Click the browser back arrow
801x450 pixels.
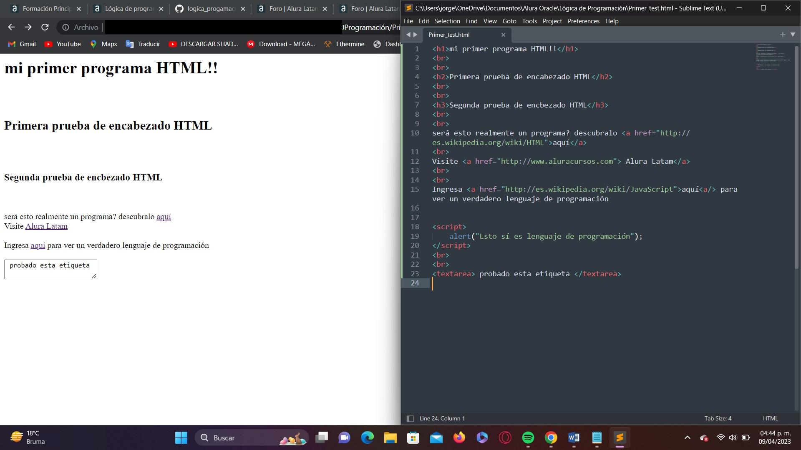pyautogui.click(x=11, y=27)
